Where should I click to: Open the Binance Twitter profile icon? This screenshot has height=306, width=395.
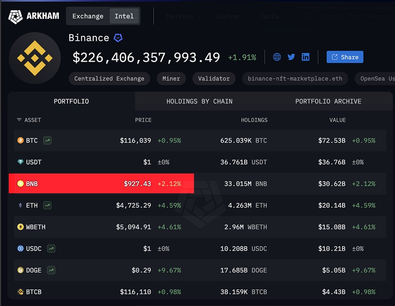click(x=291, y=57)
